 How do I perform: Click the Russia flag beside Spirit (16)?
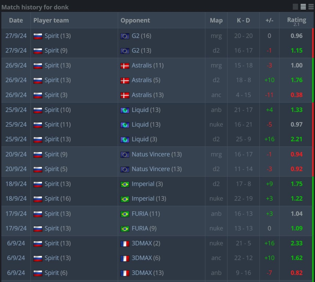tap(38, 199)
